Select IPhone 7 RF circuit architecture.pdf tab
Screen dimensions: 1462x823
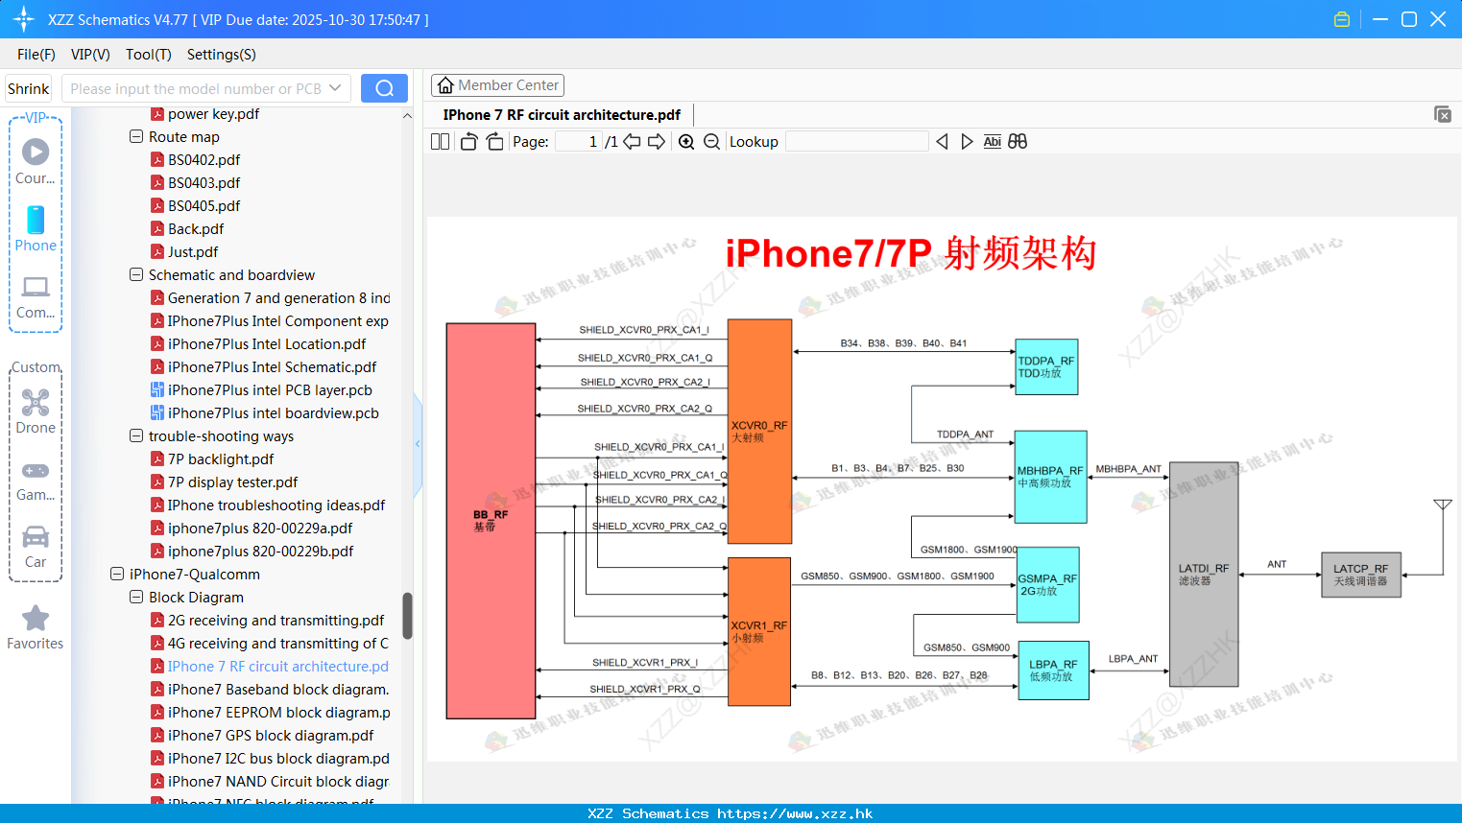point(562,115)
